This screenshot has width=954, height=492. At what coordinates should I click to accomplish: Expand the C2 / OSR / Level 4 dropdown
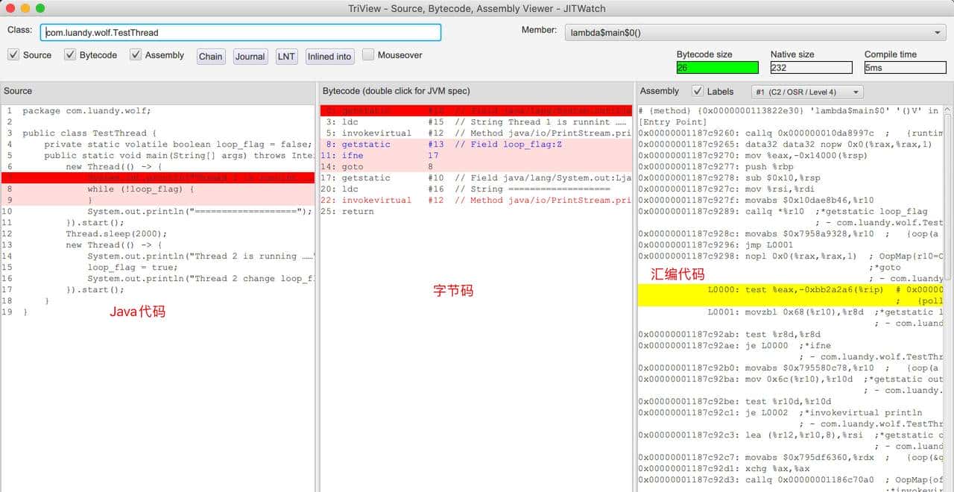coord(806,92)
